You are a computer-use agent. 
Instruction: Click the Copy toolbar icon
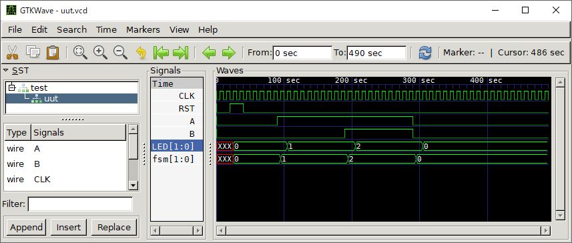[x=33, y=52]
